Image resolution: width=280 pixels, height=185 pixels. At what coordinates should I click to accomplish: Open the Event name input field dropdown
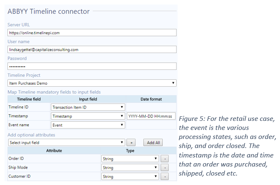tap(88, 125)
